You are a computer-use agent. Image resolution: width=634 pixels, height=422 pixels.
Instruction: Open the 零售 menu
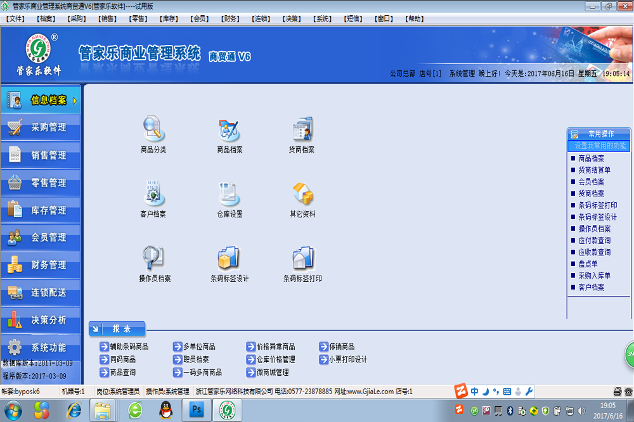[x=138, y=18]
